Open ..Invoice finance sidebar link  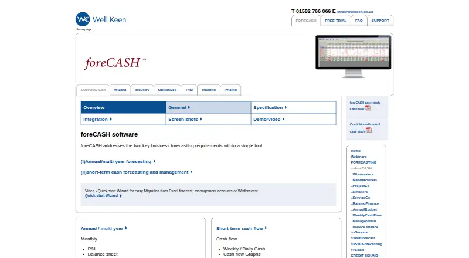(x=364, y=227)
